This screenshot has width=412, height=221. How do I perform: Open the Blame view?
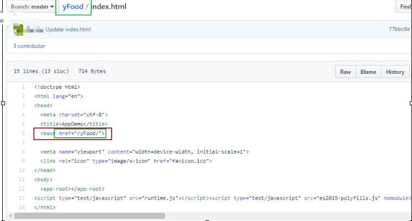[368, 72]
